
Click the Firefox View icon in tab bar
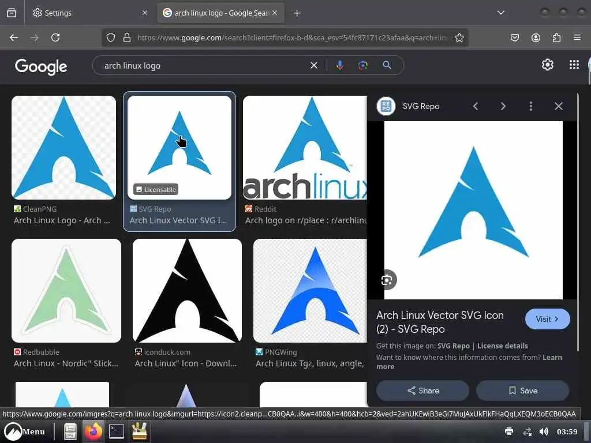coord(12,13)
